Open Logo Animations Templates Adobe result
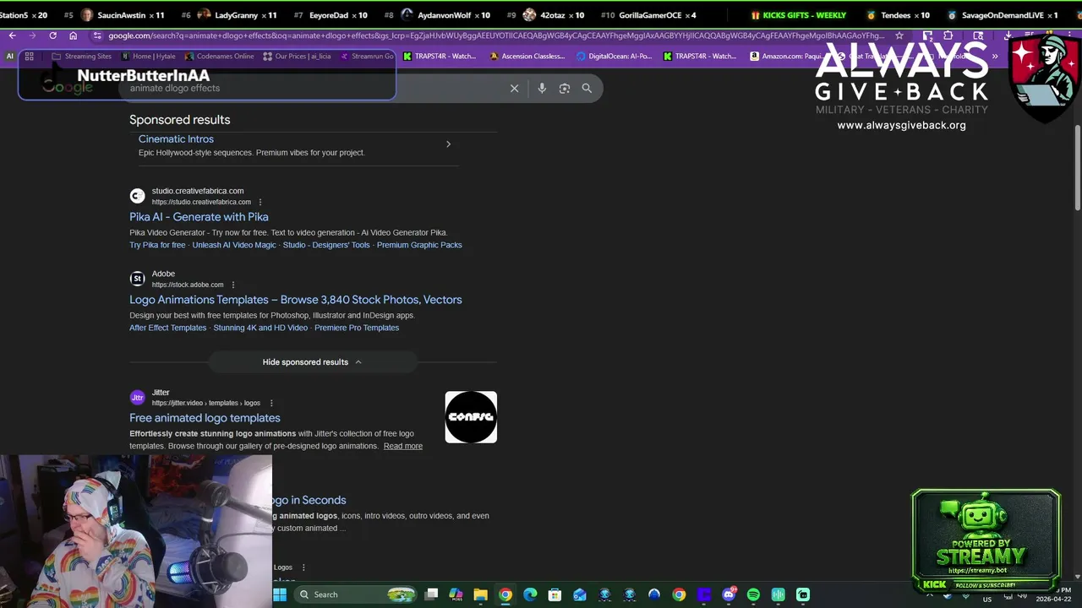 point(296,300)
